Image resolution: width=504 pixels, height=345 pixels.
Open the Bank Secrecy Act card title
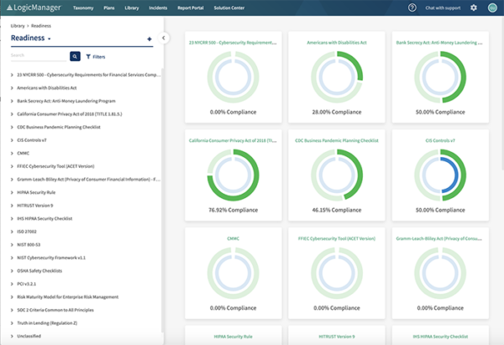click(x=439, y=43)
